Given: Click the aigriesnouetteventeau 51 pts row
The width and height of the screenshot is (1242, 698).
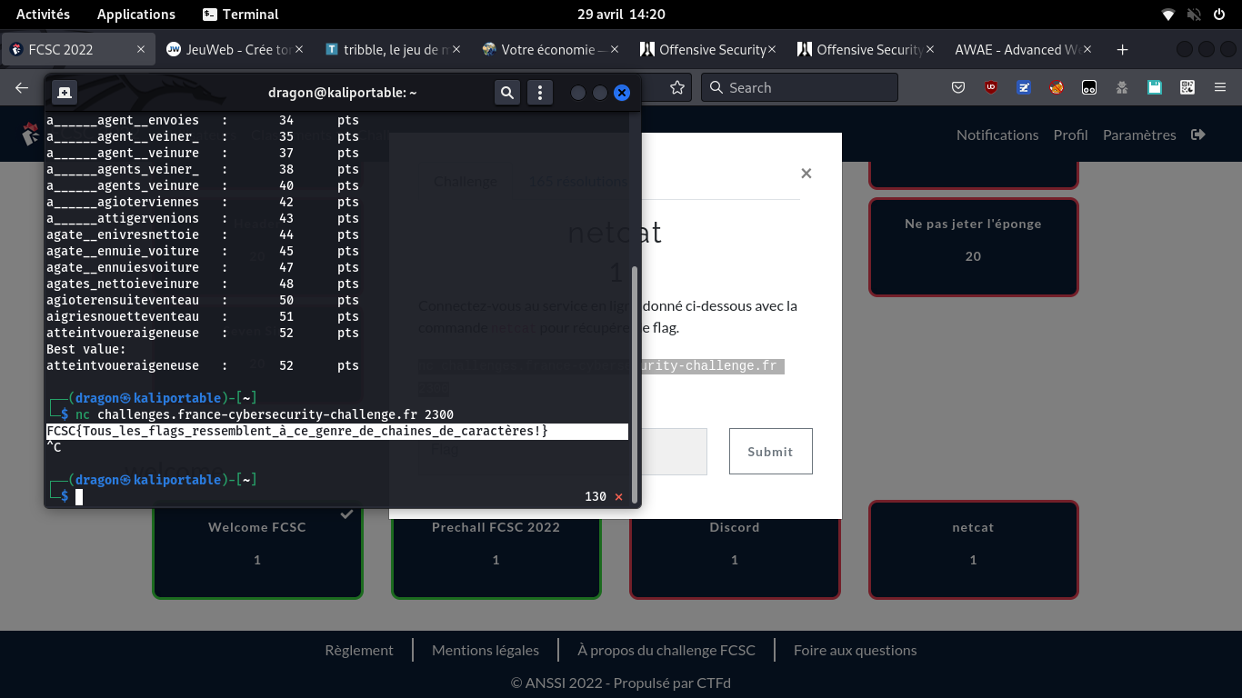Looking at the screenshot, I should 203,316.
